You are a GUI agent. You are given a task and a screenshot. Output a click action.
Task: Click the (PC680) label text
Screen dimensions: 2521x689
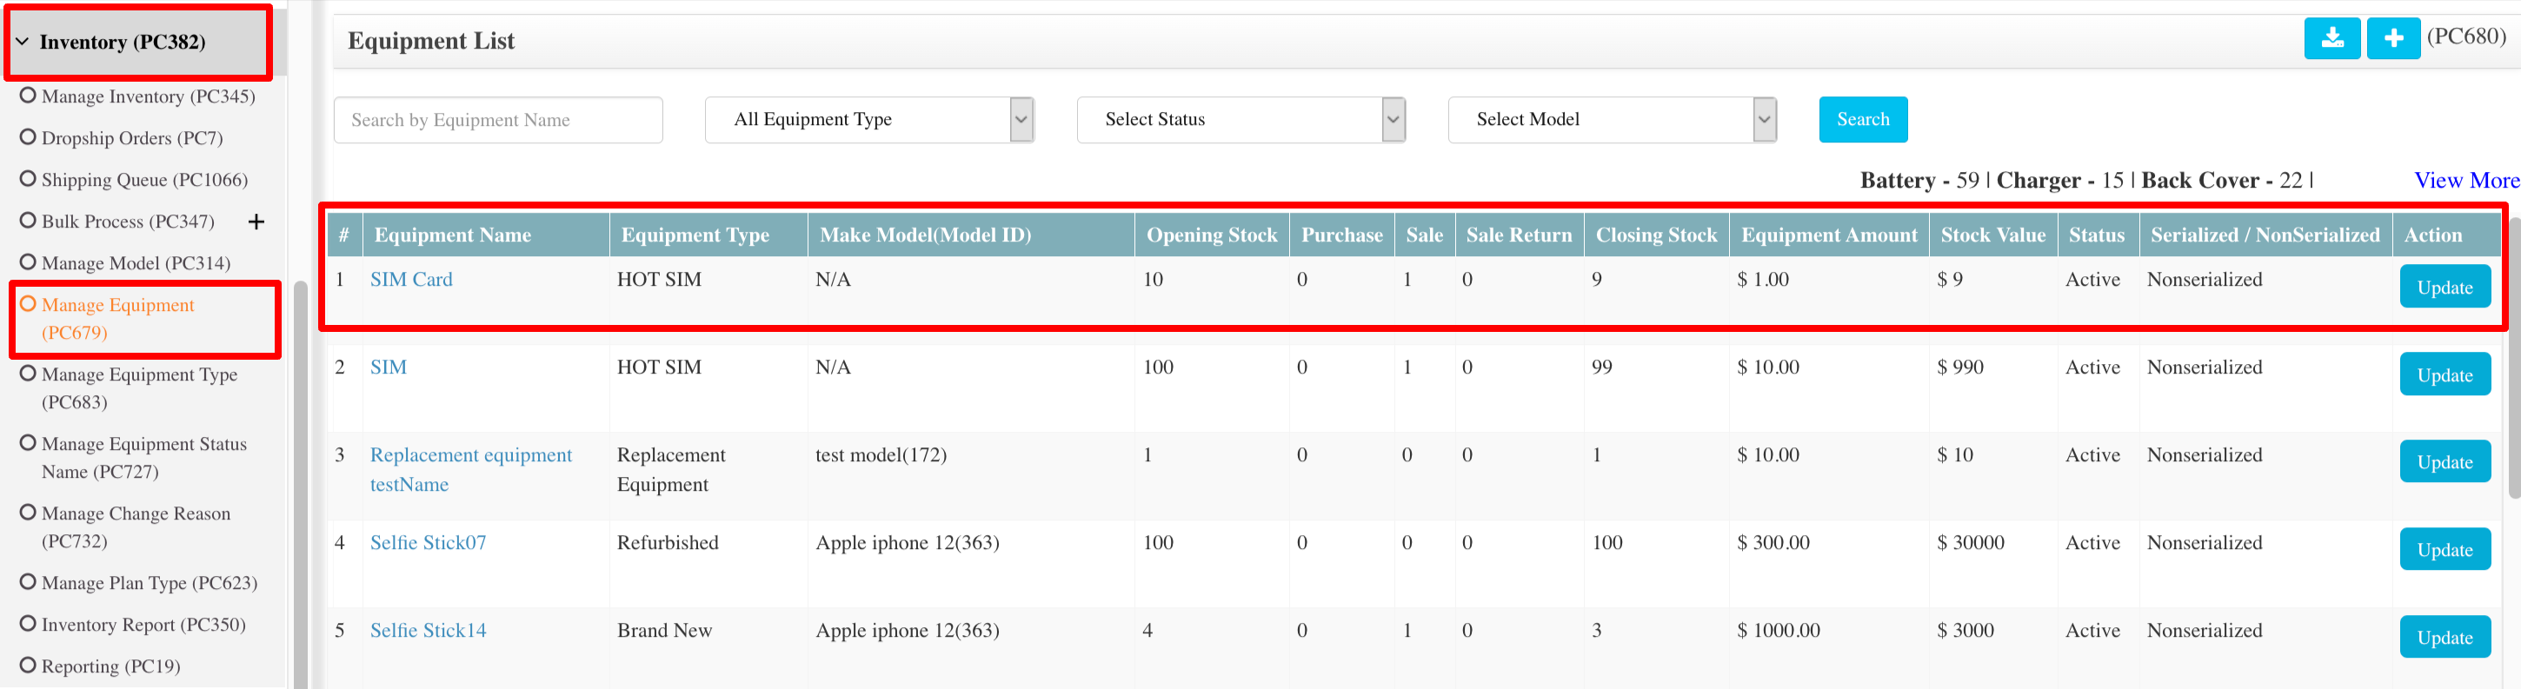tap(2466, 36)
